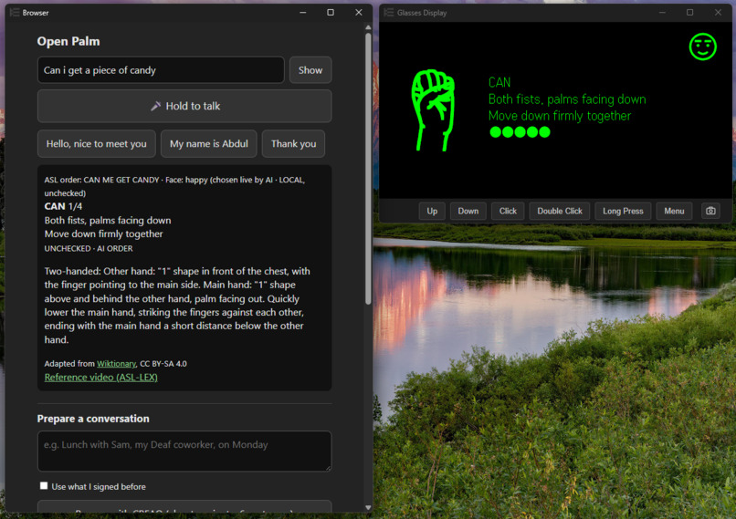Open the Reference video (ASL-LEX) link

[x=101, y=378]
